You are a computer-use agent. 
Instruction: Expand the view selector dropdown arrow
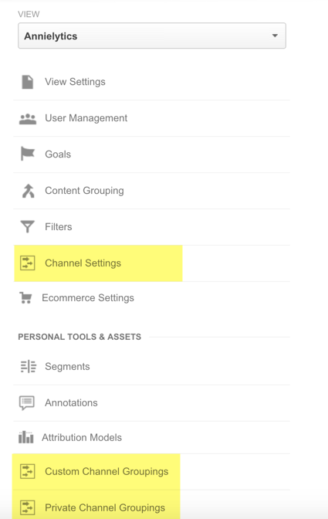(275, 36)
